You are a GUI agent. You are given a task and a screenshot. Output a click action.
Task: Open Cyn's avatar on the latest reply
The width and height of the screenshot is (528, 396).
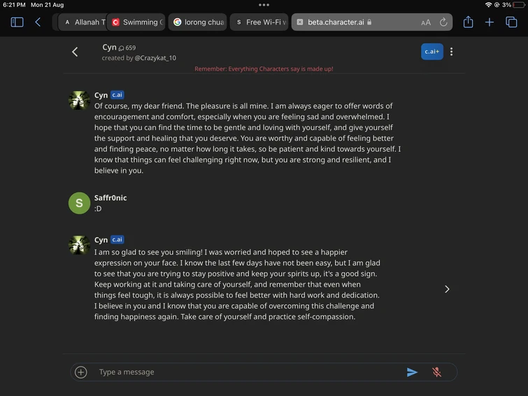point(79,246)
